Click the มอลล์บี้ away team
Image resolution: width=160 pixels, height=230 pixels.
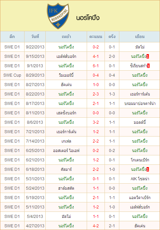pos(140,122)
